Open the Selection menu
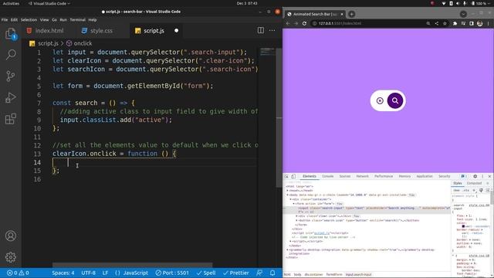 click(x=29, y=19)
